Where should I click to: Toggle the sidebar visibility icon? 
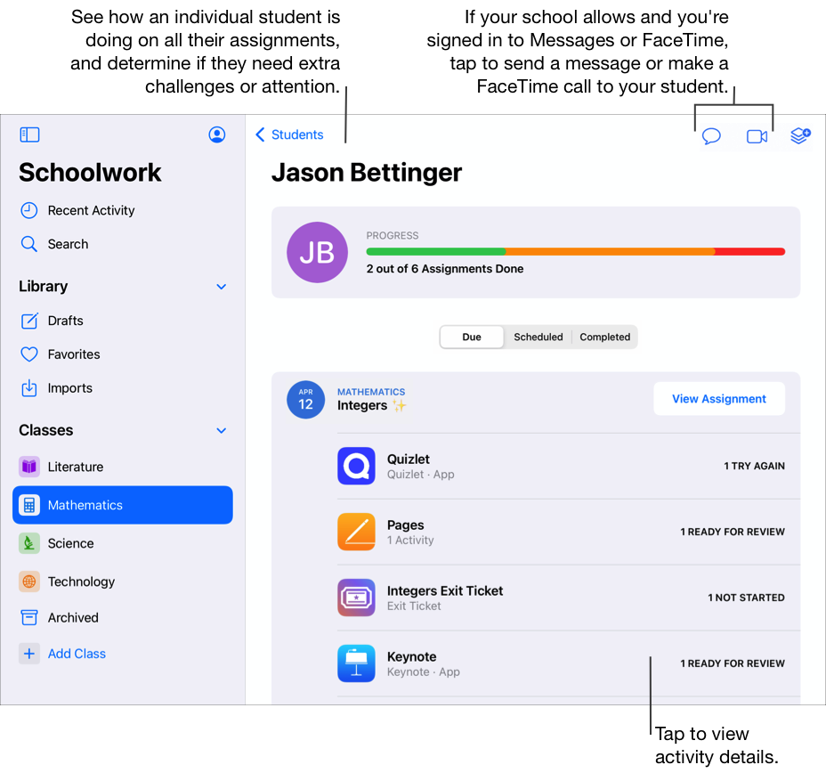pos(29,134)
